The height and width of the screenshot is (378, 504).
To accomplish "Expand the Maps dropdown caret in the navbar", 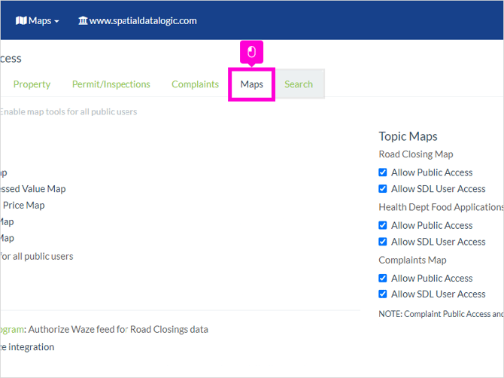I will point(56,22).
